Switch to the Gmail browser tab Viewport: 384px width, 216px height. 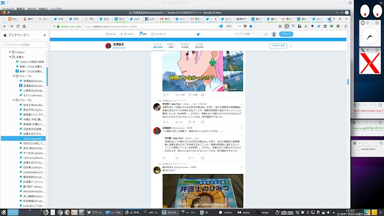(166, 19)
